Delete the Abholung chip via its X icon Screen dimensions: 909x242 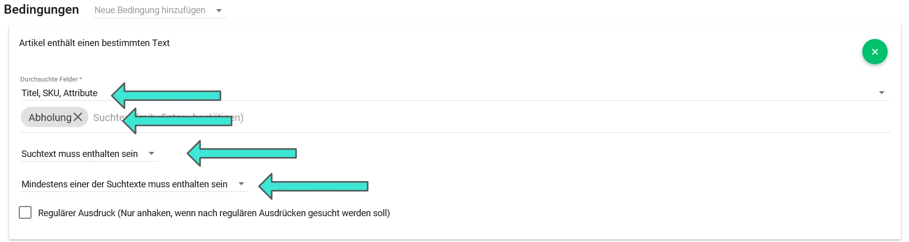(78, 117)
